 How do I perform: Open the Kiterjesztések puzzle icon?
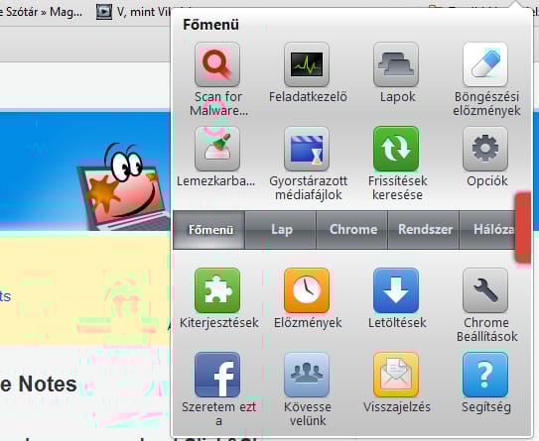coord(217,290)
